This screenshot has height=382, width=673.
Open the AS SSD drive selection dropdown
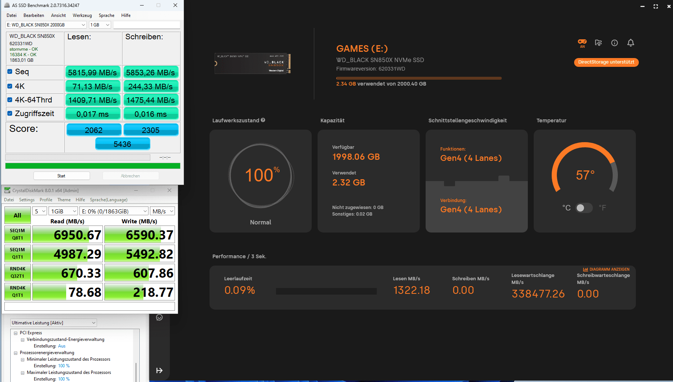[46, 25]
